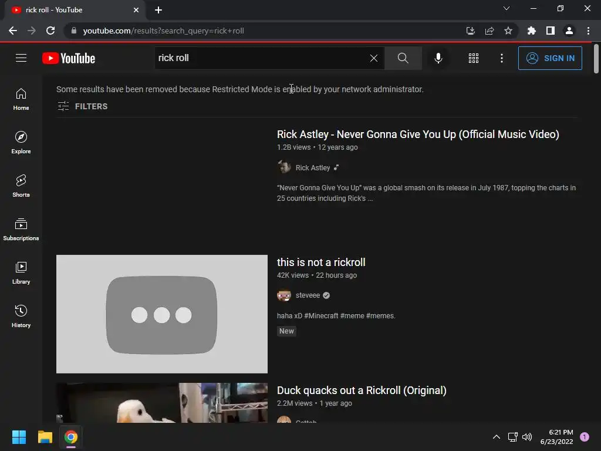
Task: Open Library in the sidebar
Action: pos(21,272)
